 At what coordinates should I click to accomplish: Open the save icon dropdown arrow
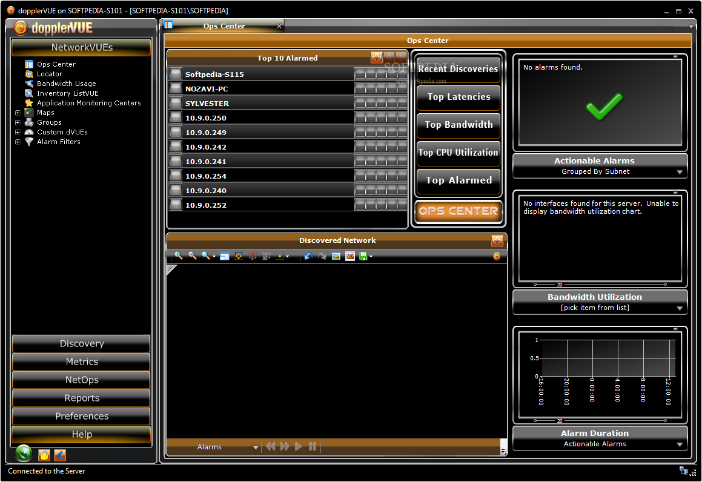[x=371, y=256]
